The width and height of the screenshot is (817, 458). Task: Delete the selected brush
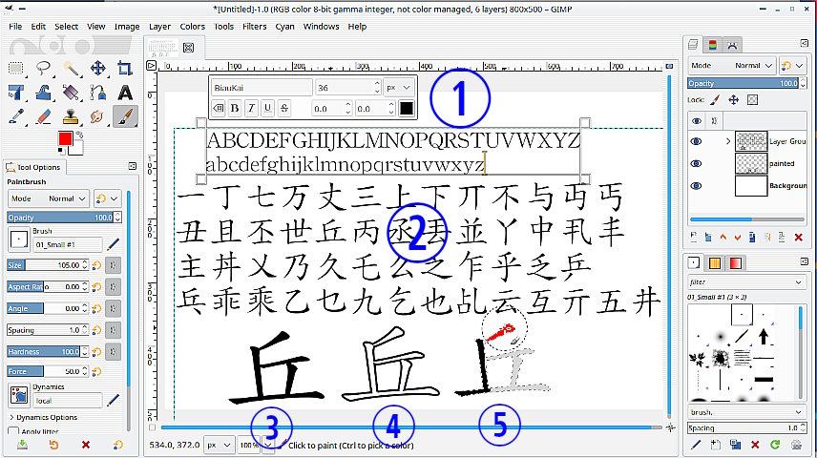click(755, 445)
